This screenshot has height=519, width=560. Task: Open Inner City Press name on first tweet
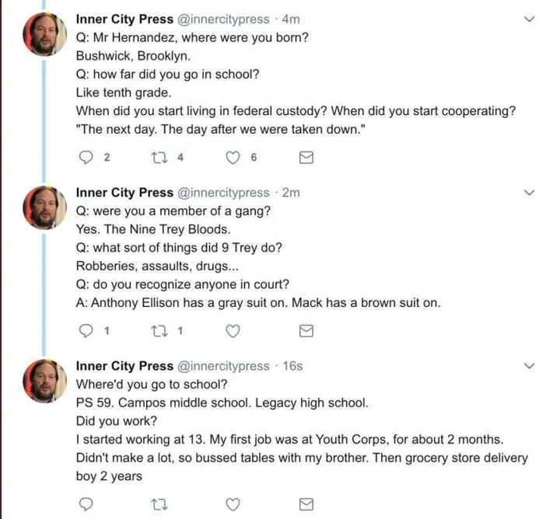click(x=124, y=19)
